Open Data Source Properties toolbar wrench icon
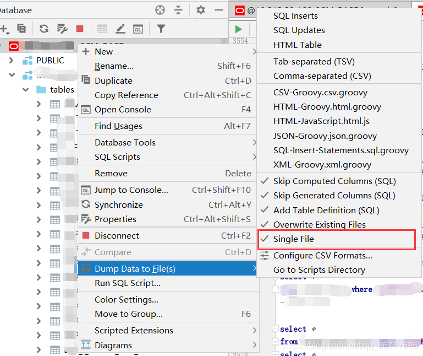Viewport: 423px width, 356px height. tap(62, 29)
